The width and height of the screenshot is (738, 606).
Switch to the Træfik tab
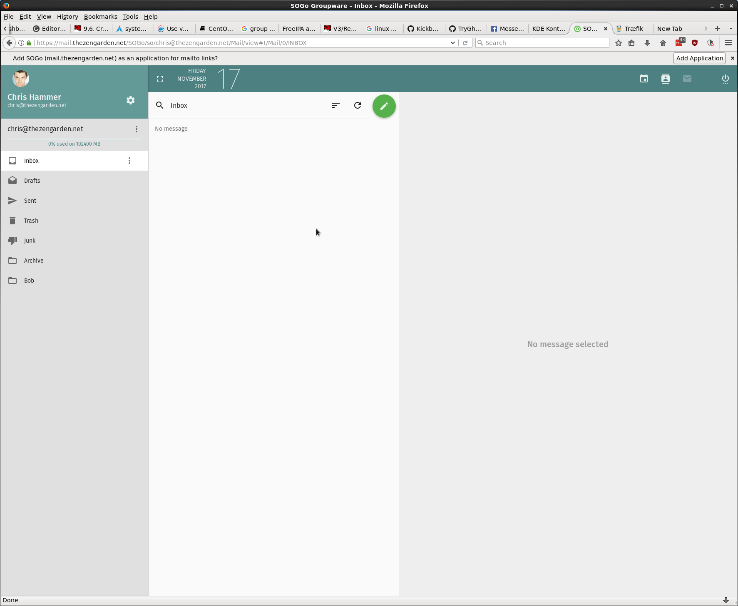pyautogui.click(x=632, y=29)
